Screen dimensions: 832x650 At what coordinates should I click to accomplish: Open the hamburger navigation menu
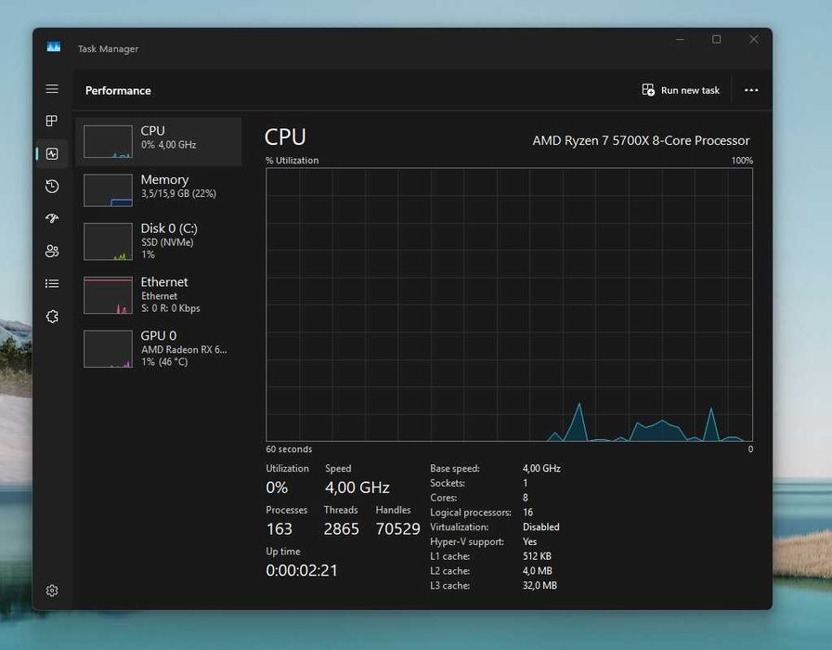[x=52, y=89]
